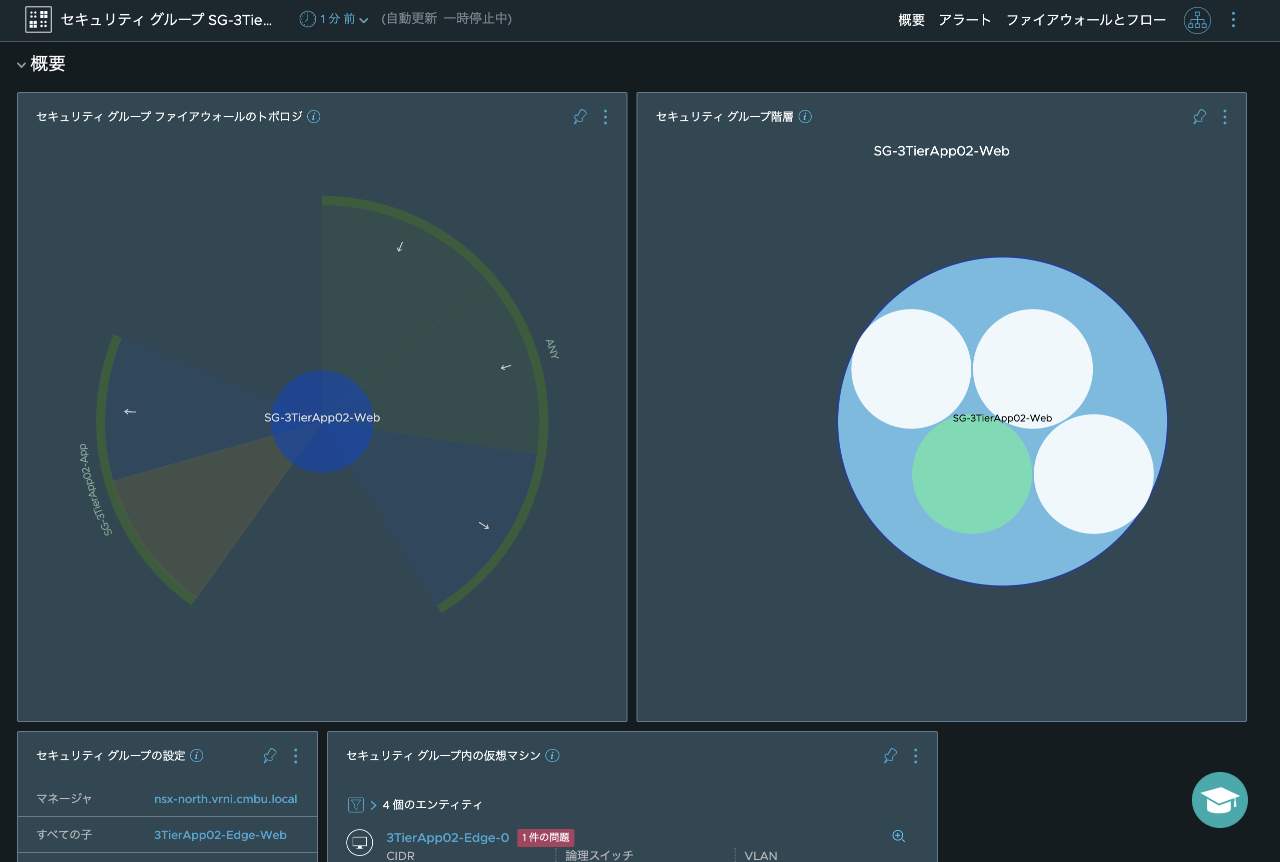Pin the security group settings widget
This screenshot has width=1280, height=862.
point(270,755)
